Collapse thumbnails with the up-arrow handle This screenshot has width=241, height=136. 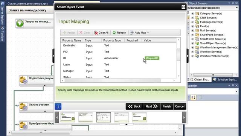pyautogui.click(x=127, y=124)
